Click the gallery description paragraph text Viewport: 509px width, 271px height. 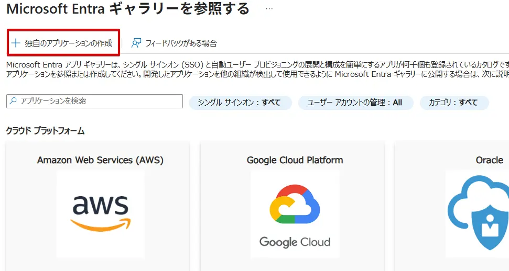(x=252, y=69)
